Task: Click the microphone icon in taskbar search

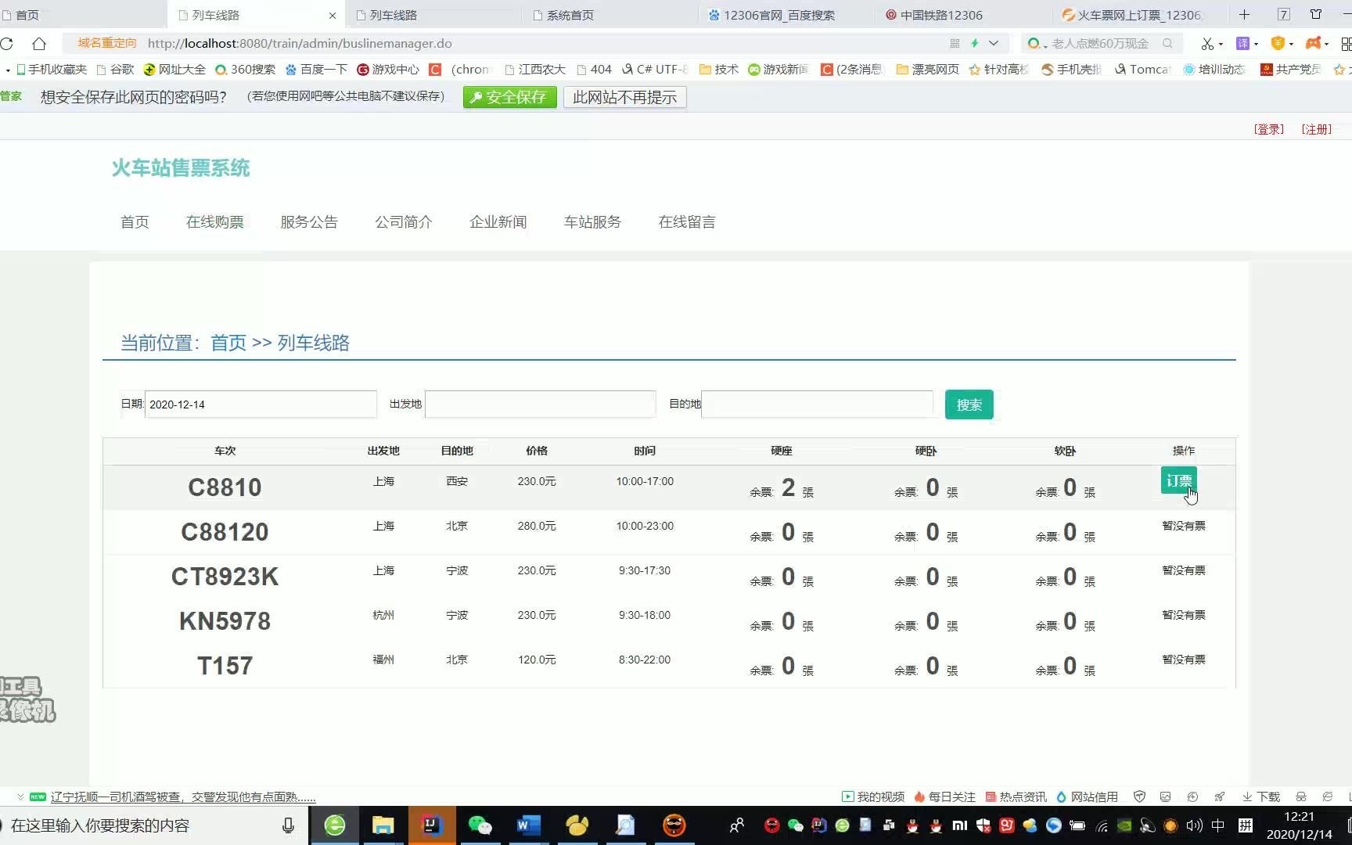Action: (288, 825)
